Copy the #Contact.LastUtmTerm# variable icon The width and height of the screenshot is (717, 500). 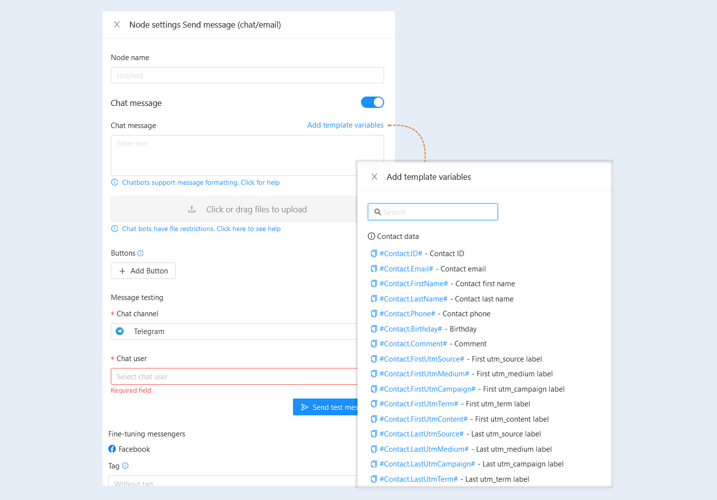coord(374,479)
